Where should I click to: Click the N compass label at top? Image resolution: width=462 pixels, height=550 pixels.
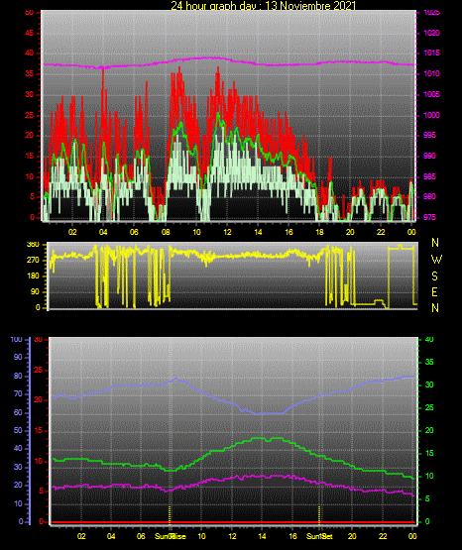click(x=435, y=243)
